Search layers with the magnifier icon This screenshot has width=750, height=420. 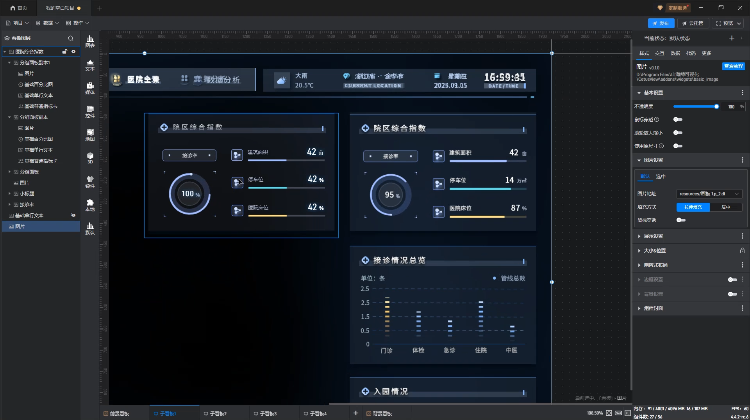tap(71, 38)
